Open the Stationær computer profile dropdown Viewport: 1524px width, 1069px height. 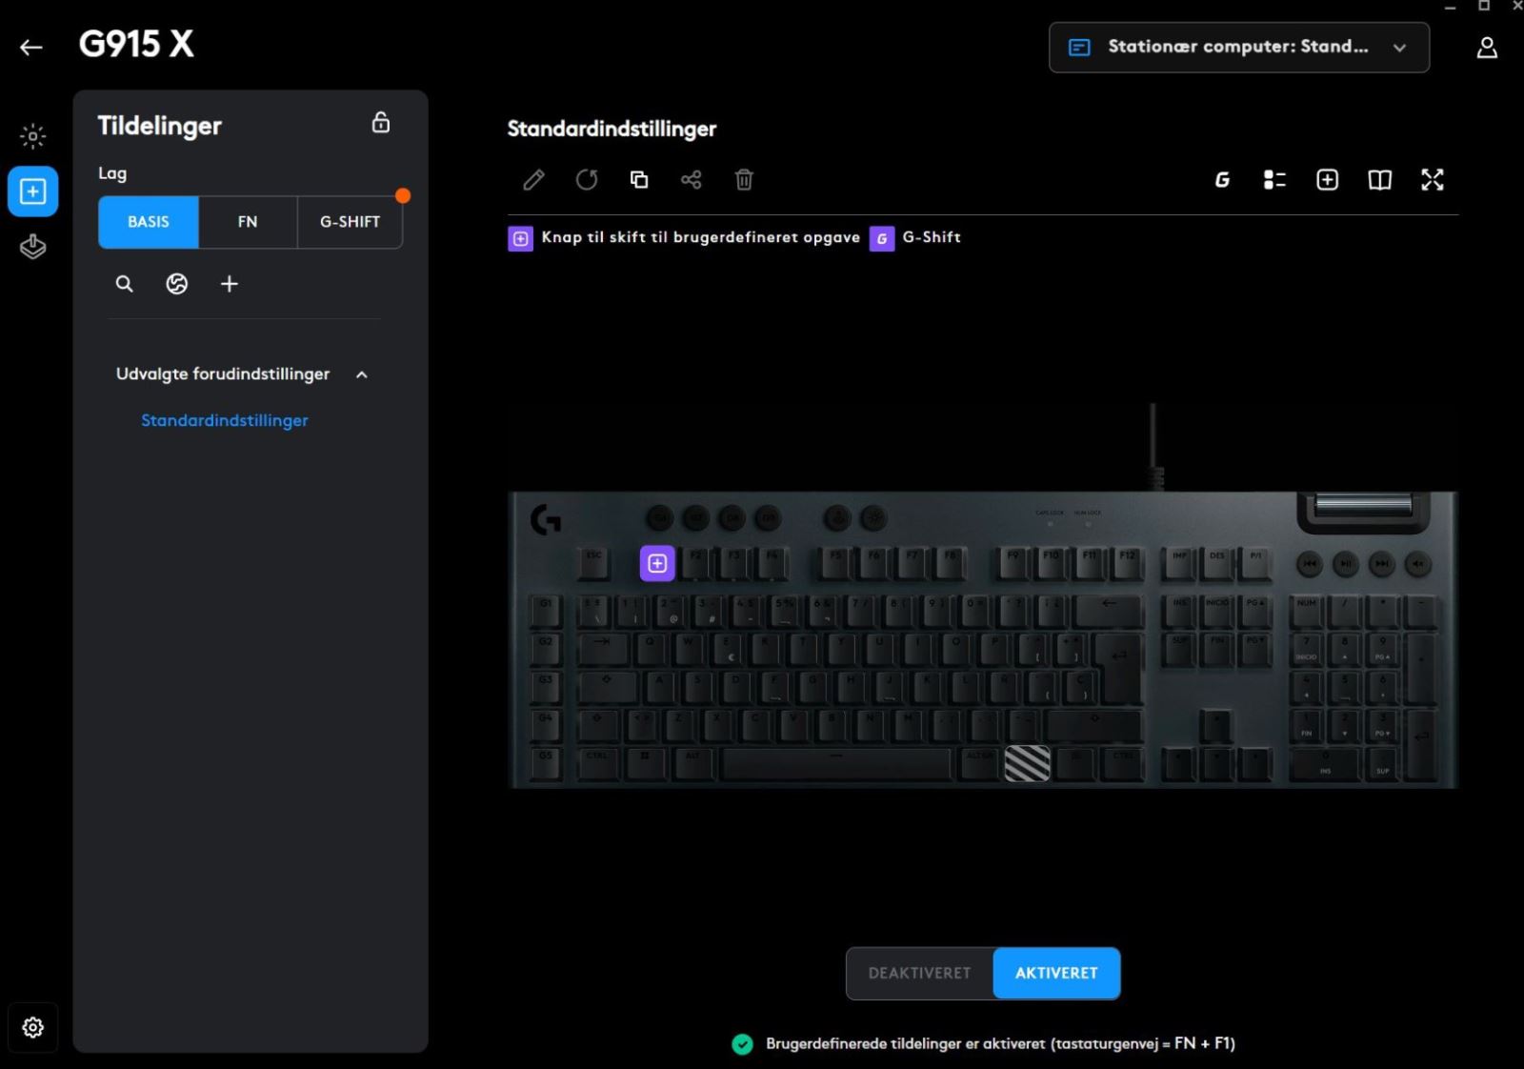pyautogui.click(x=1238, y=48)
